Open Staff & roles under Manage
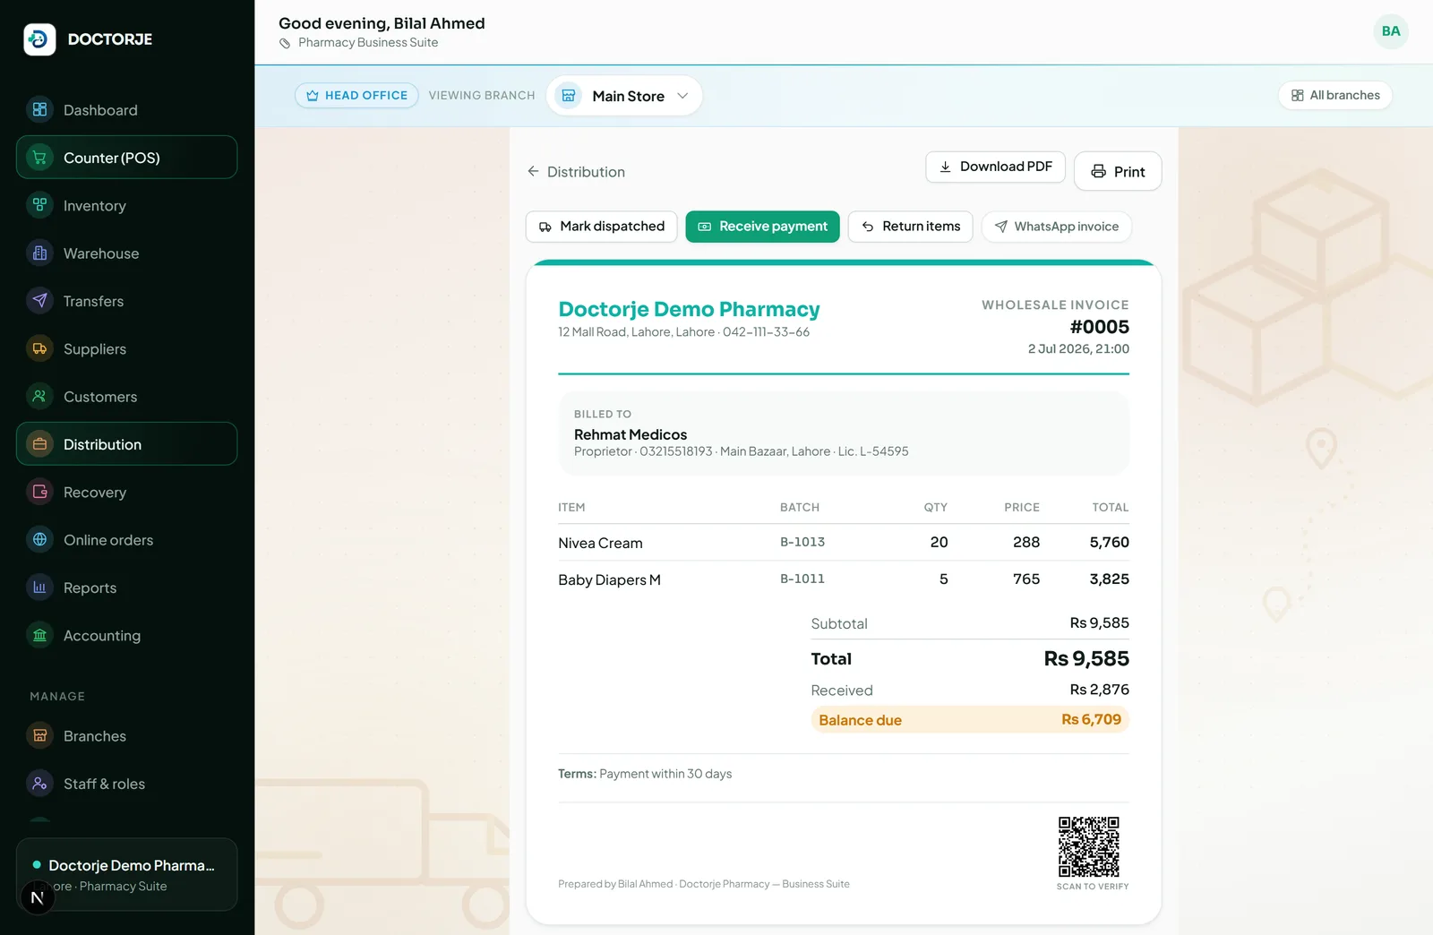Viewport: 1433px width, 935px height. [x=126, y=784]
